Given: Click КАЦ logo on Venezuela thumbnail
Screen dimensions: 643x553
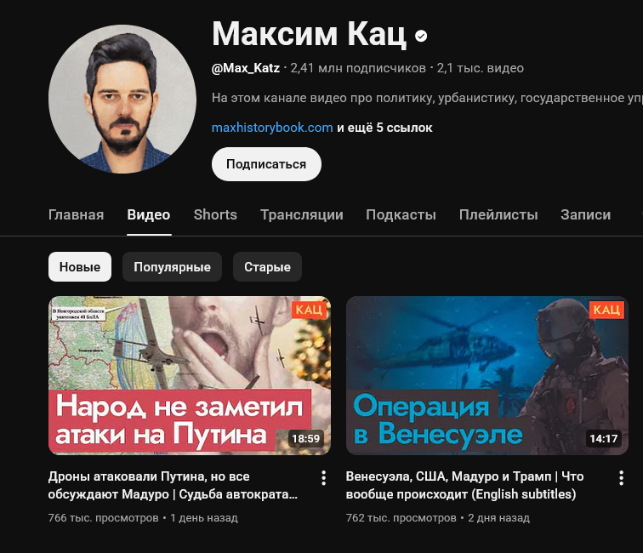Looking at the screenshot, I should pyautogui.click(x=606, y=310).
